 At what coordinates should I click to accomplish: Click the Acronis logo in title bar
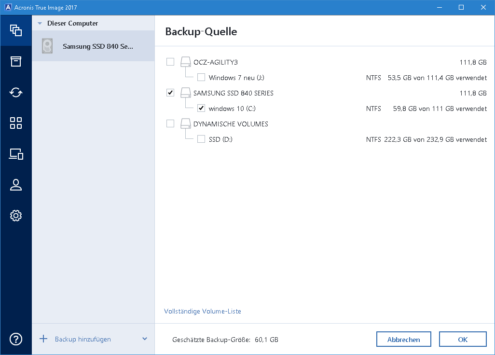click(8, 7)
